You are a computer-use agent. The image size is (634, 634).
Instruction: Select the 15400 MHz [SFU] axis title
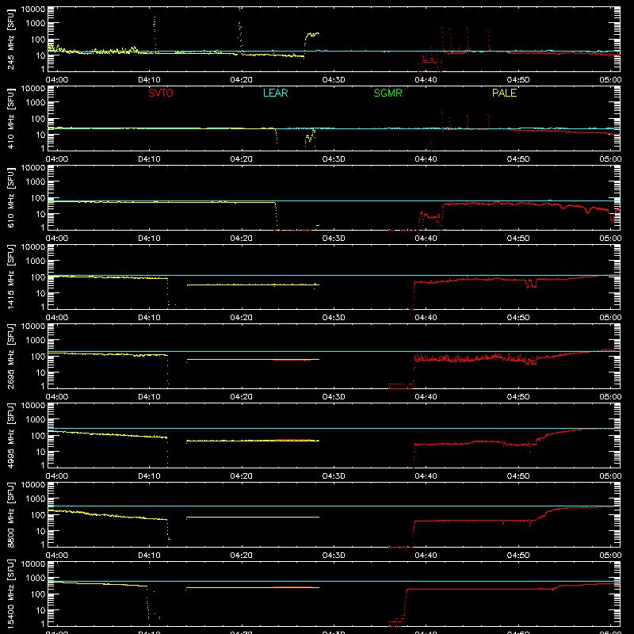pyautogui.click(x=10, y=594)
